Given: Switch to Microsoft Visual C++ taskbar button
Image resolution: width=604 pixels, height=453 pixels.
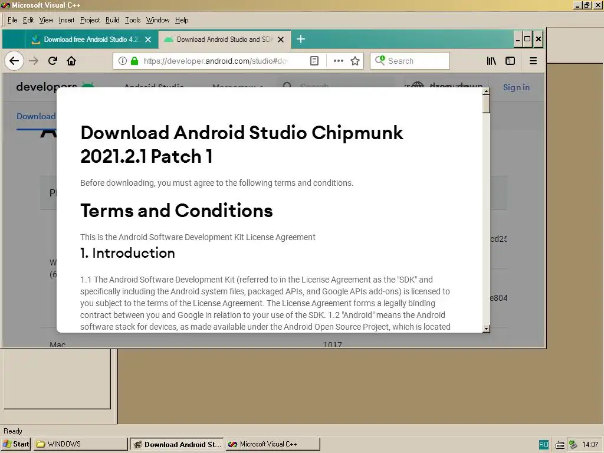Looking at the screenshot, I should (x=273, y=444).
